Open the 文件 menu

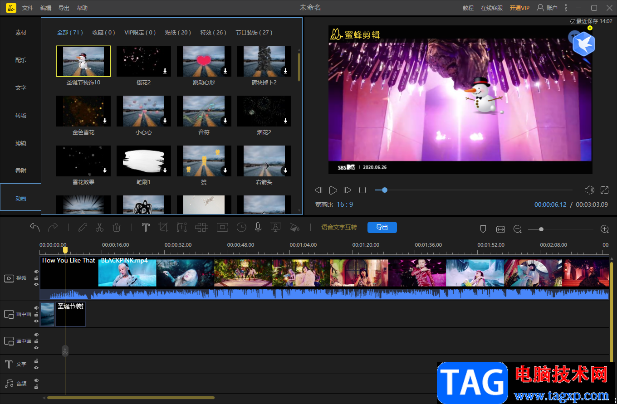(x=28, y=8)
